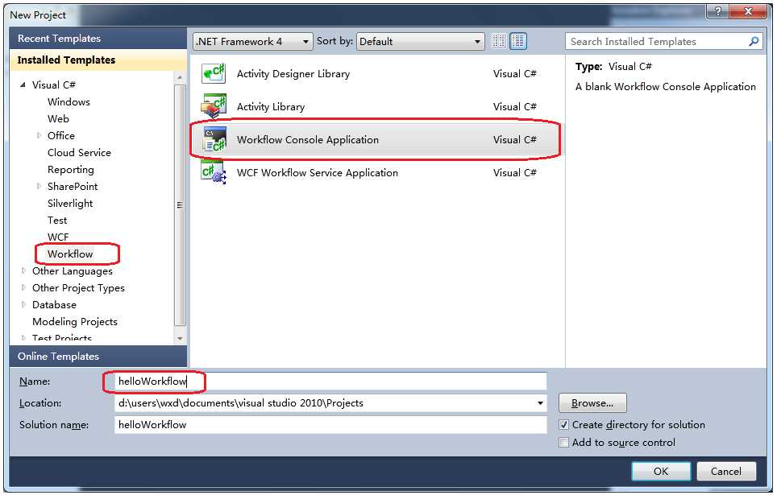This screenshot has width=777, height=495.
Task: Click the Activity Library template icon
Action: 214,106
